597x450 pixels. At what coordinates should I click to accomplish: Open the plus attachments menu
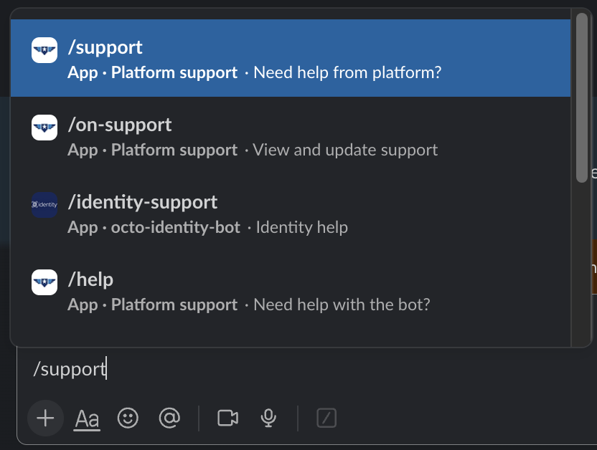(x=45, y=418)
